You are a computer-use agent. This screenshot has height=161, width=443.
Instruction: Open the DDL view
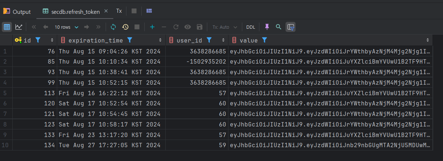251,27
